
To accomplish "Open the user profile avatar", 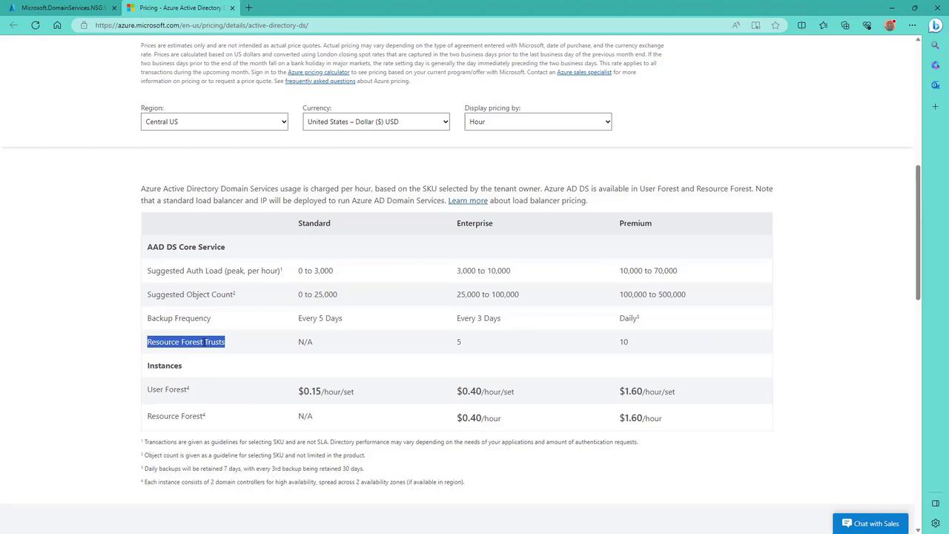I will pos(890,25).
